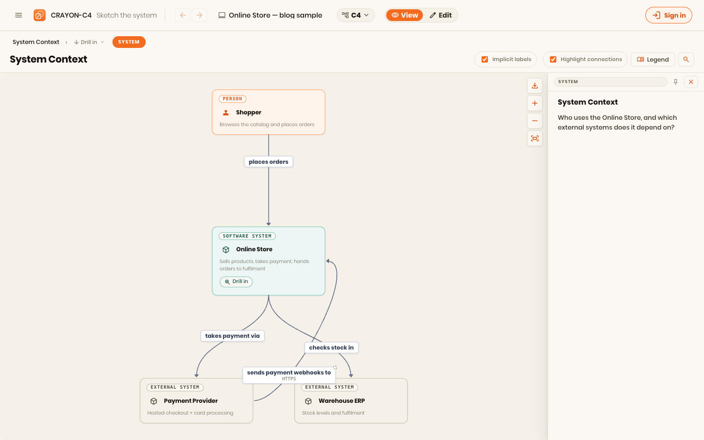Click the orange SYSTEM badge

pyautogui.click(x=129, y=42)
